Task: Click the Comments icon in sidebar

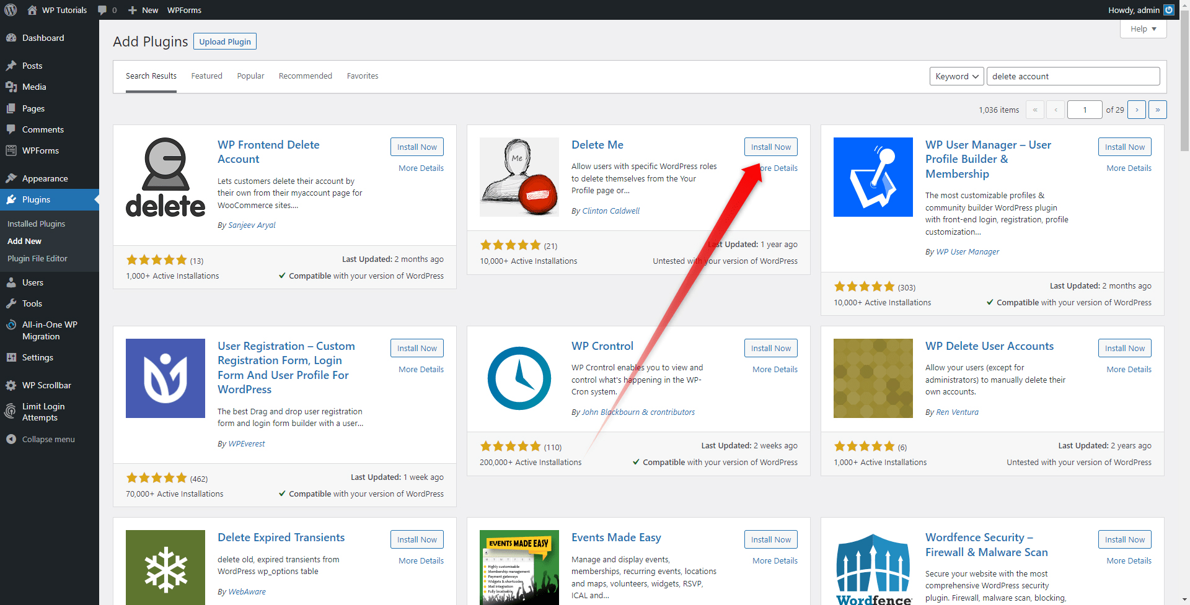Action: pos(11,129)
